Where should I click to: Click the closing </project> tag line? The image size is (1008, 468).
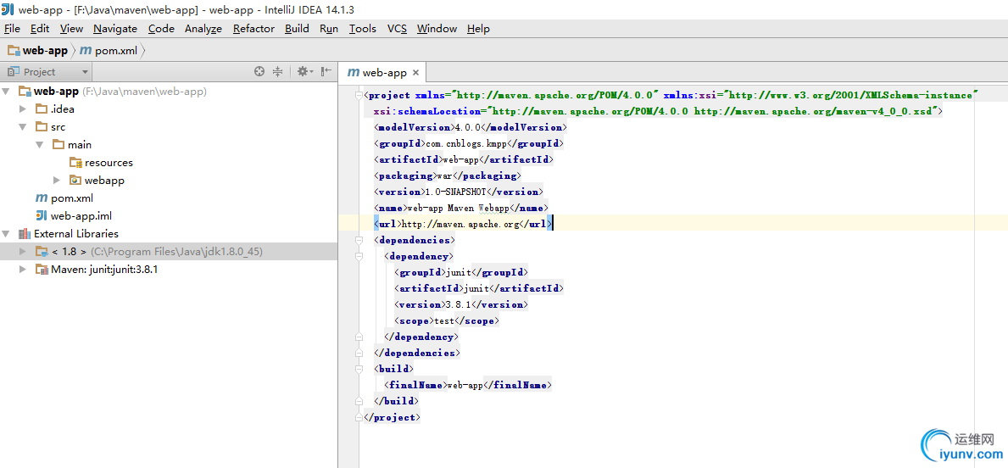(x=393, y=416)
